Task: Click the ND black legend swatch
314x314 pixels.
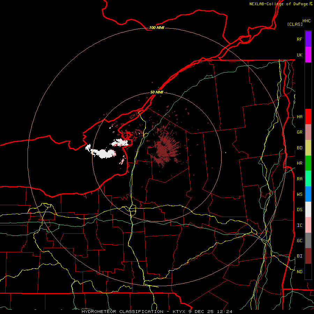Action: coord(308,271)
